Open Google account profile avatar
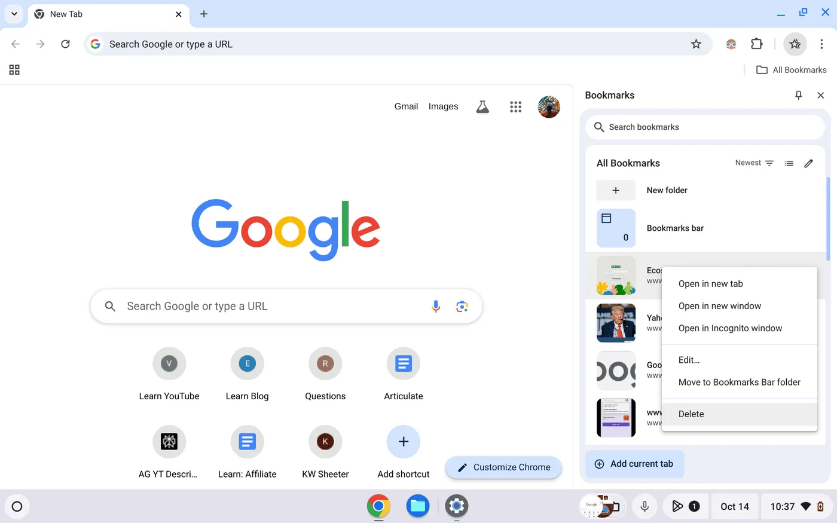Image resolution: width=837 pixels, height=523 pixels. (x=549, y=107)
